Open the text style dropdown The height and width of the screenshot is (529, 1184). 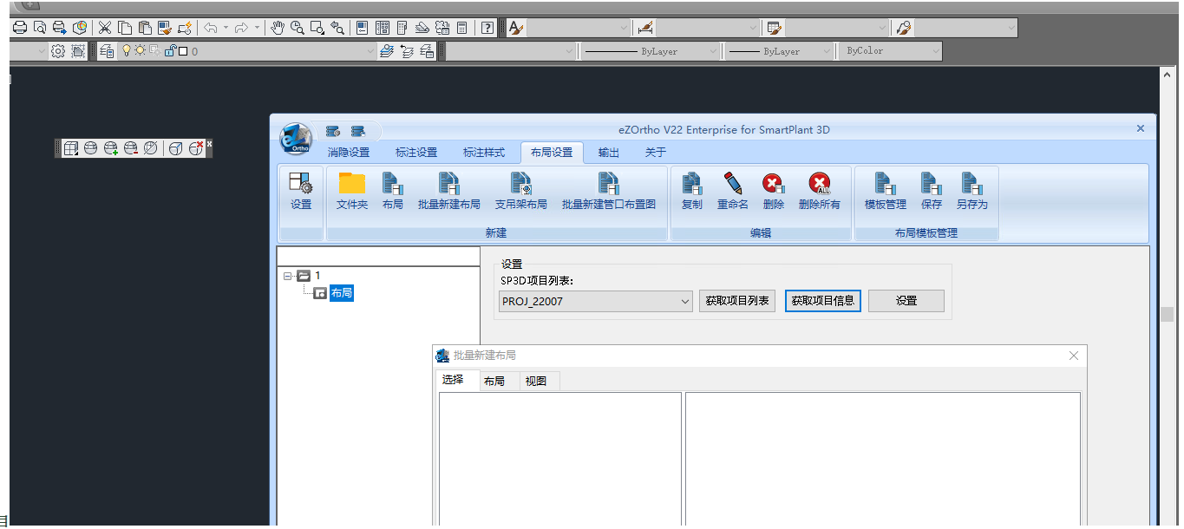point(579,28)
